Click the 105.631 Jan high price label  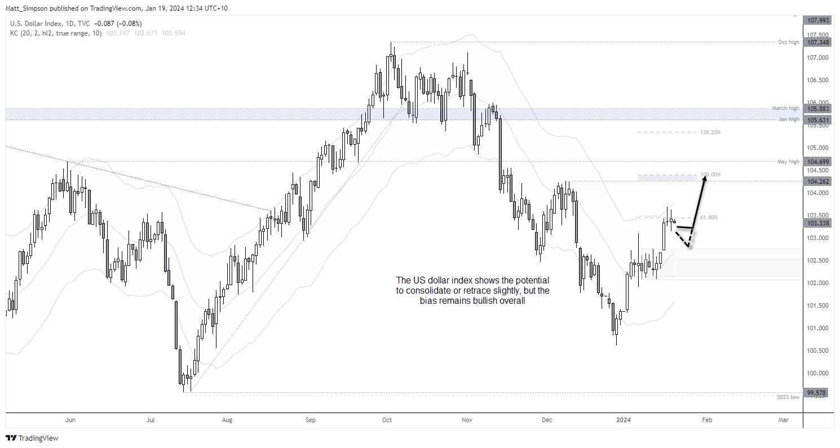tap(817, 119)
